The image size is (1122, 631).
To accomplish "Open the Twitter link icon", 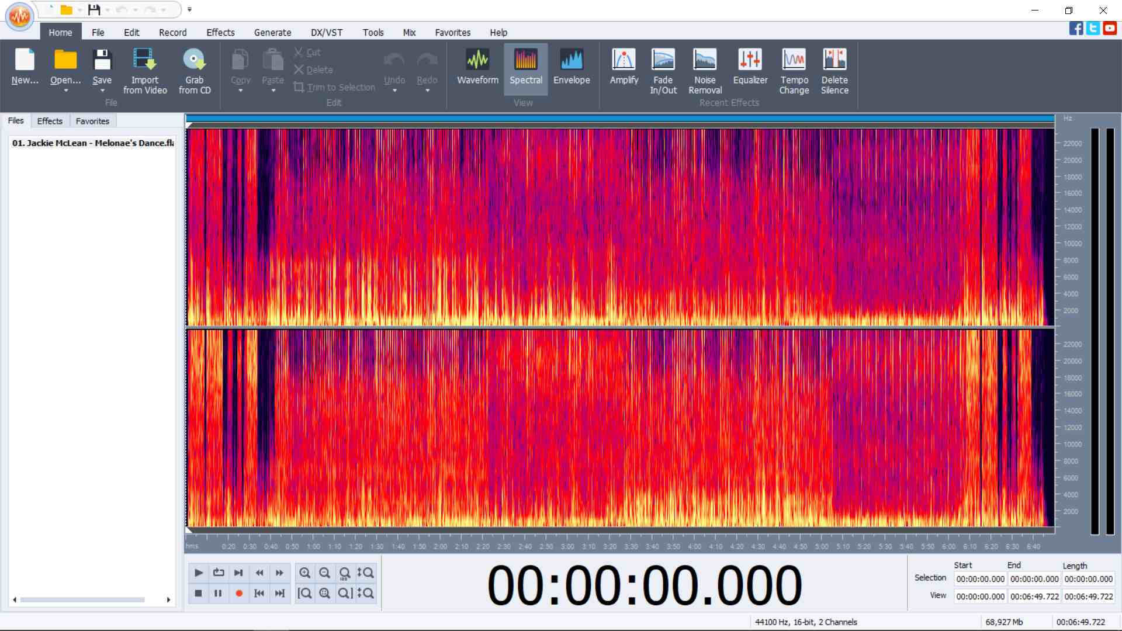I will point(1093,28).
